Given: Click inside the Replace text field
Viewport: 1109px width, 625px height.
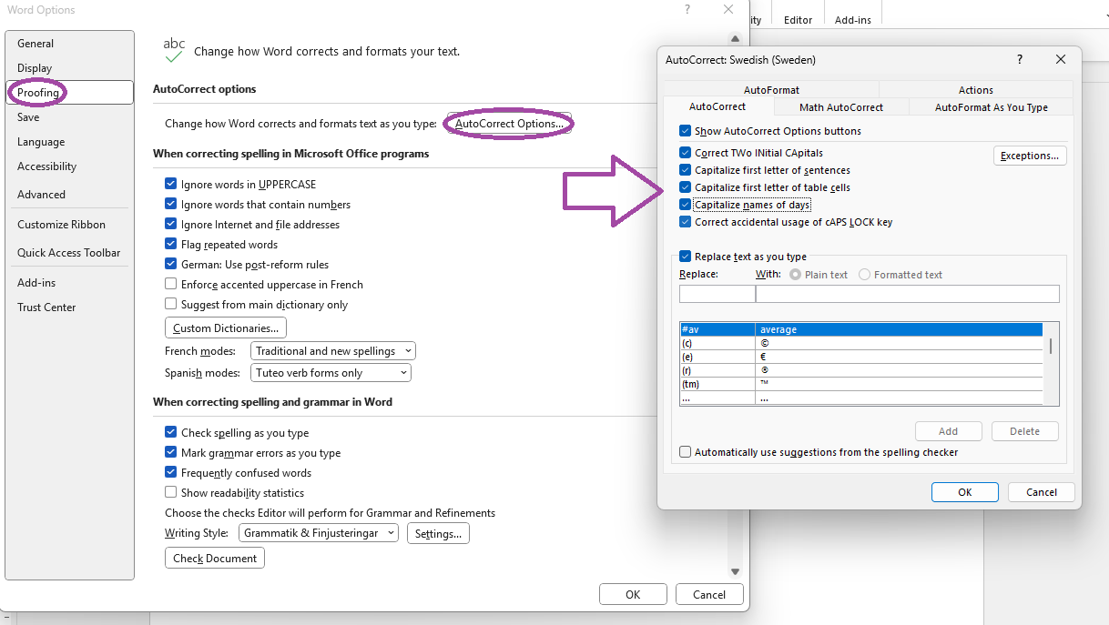Looking at the screenshot, I should tap(717, 293).
